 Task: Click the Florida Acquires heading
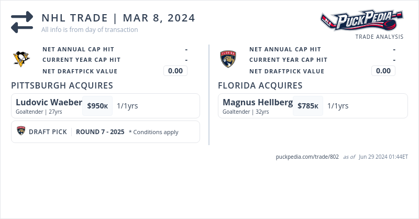[x=260, y=85]
